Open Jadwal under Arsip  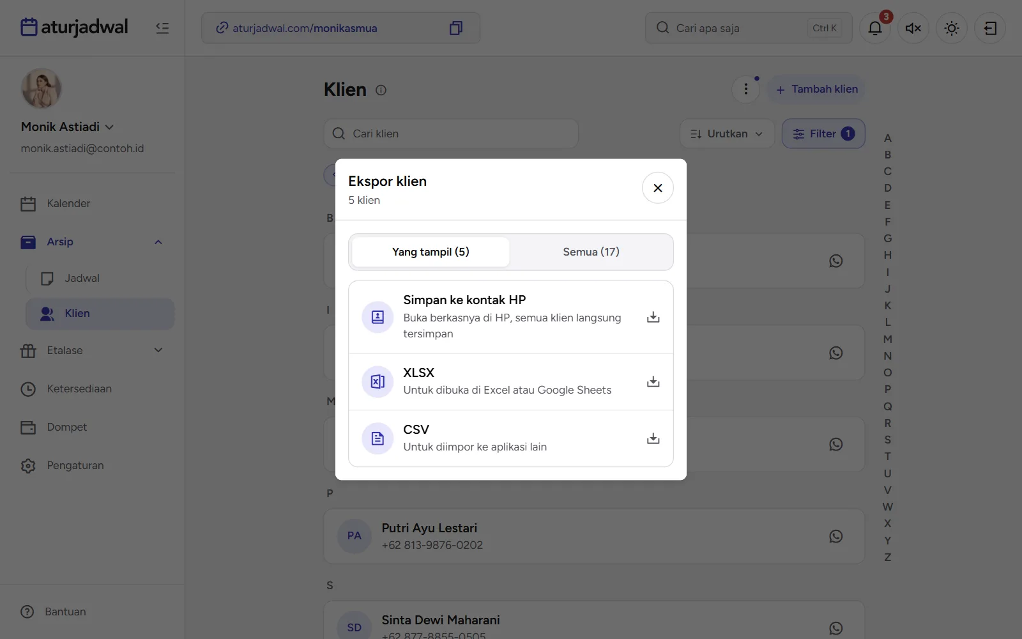click(100, 279)
